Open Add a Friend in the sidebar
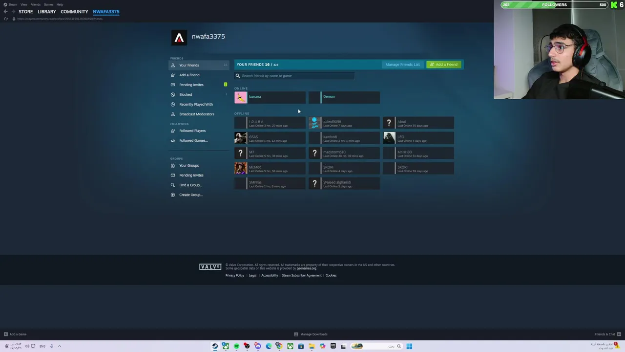 coord(199,75)
